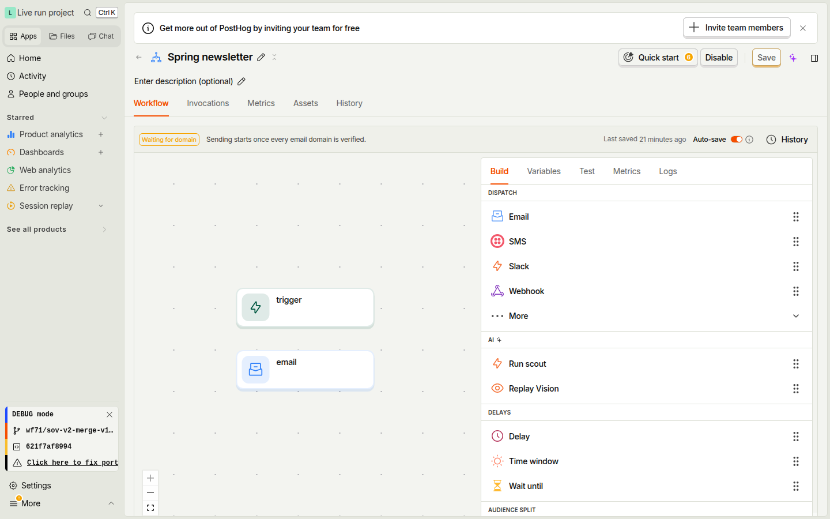The height and width of the screenshot is (519, 830).
Task: Toggle the side panel layout icon
Action: 814,58
